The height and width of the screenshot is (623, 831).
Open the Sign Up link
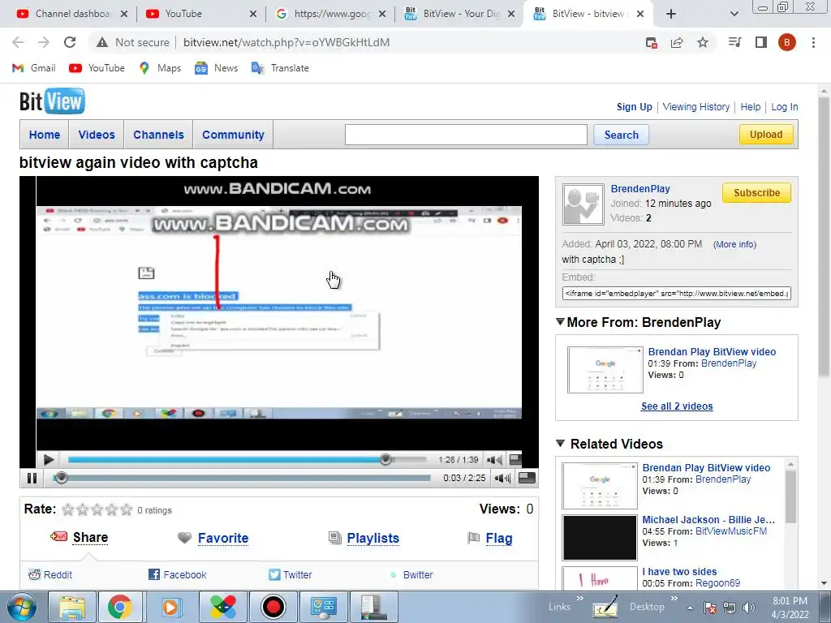(x=634, y=106)
